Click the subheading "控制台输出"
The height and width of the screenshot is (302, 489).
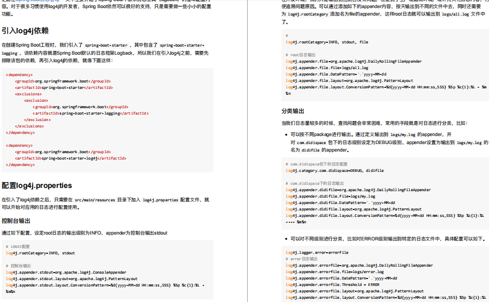[x=16, y=221]
